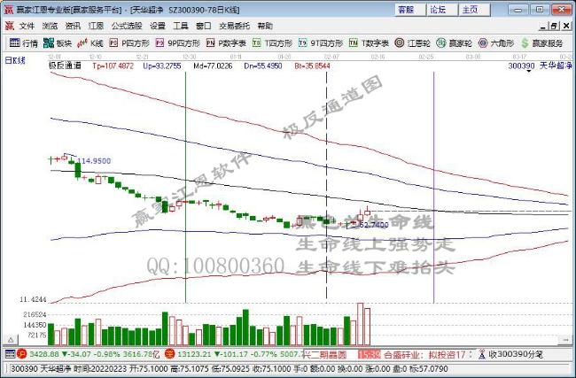Screen dimensions: 576x378
Task: Click the orange 深 index badge
Action: click(169, 354)
